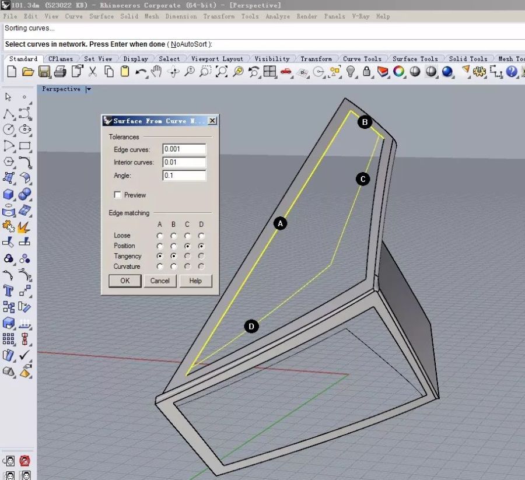Image resolution: width=525 pixels, height=480 pixels.
Task: Click OK in Surface From Curve dialog
Action: pos(125,281)
